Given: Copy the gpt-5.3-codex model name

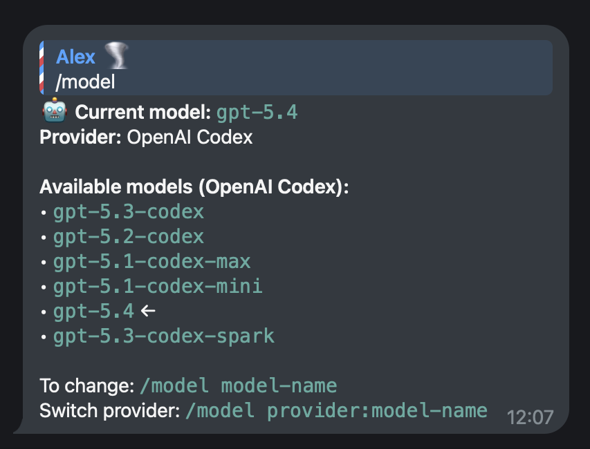Looking at the screenshot, I should tap(129, 212).
